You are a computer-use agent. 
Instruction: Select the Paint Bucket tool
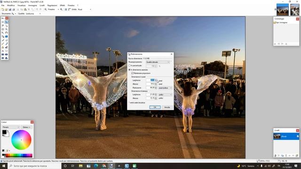click(x=3, y=37)
